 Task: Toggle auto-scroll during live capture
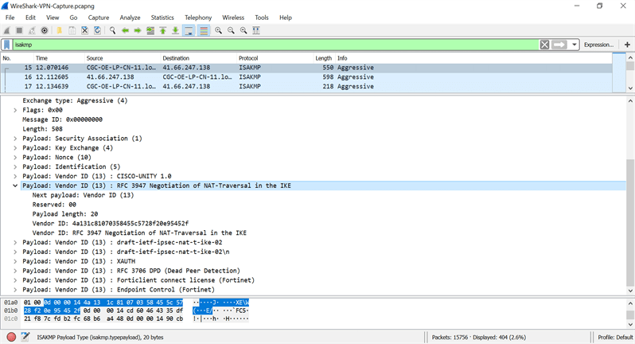pyautogui.click(x=189, y=30)
